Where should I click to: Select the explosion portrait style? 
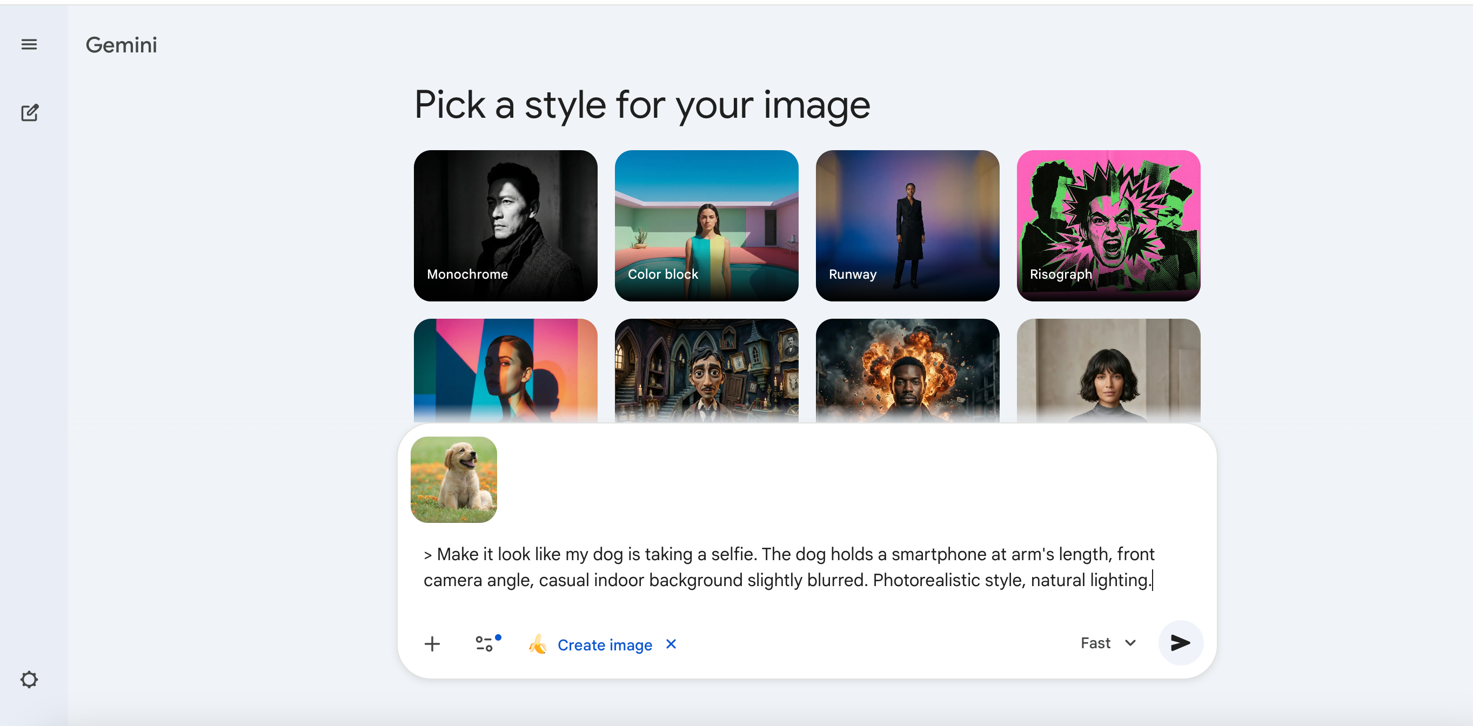(x=907, y=371)
